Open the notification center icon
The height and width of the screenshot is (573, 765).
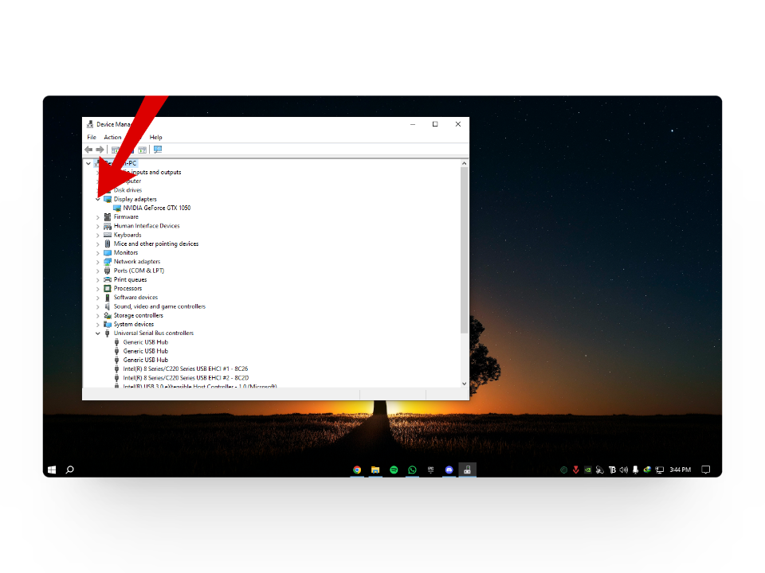[705, 470]
